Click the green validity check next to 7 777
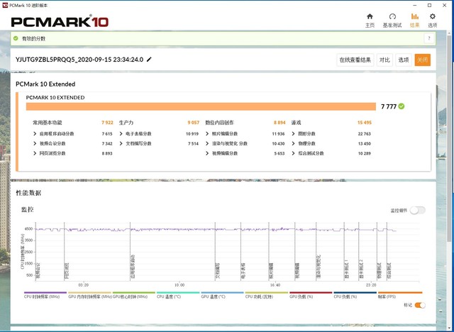This screenshot has height=332, width=454. pyautogui.click(x=402, y=106)
